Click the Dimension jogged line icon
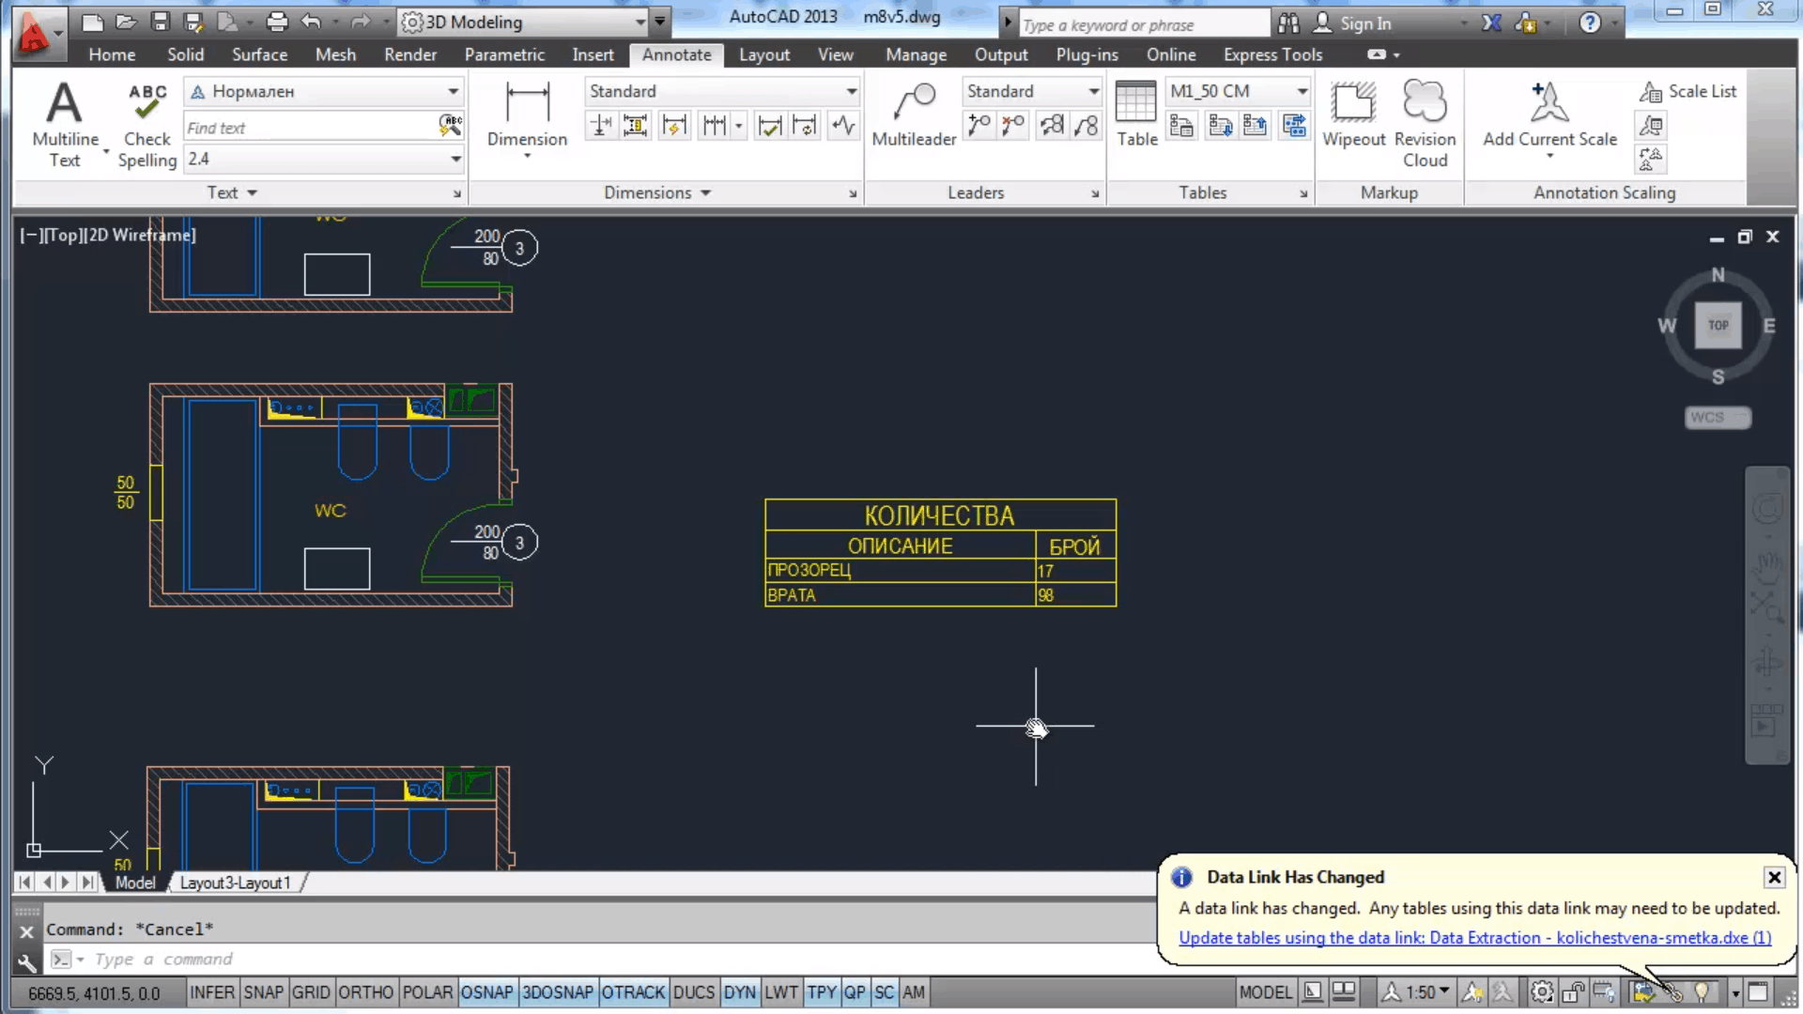The image size is (1803, 1014). click(843, 125)
